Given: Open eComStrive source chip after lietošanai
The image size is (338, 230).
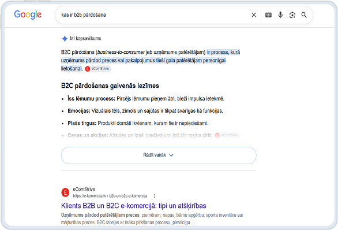Looking at the screenshot, I should pyautogui.click(x=98, y=69).
